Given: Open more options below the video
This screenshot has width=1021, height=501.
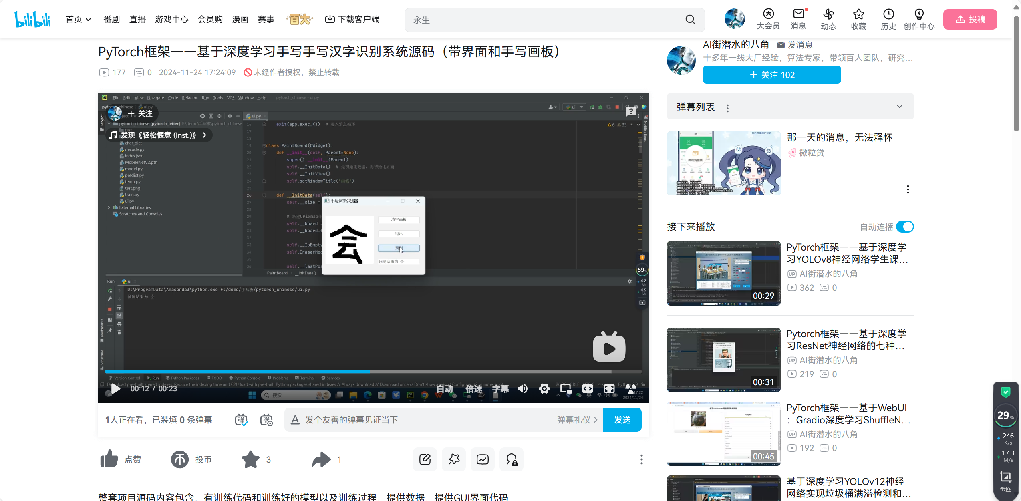Looking at the screenshot, I should pyautogui.click(x=641, y=459).
